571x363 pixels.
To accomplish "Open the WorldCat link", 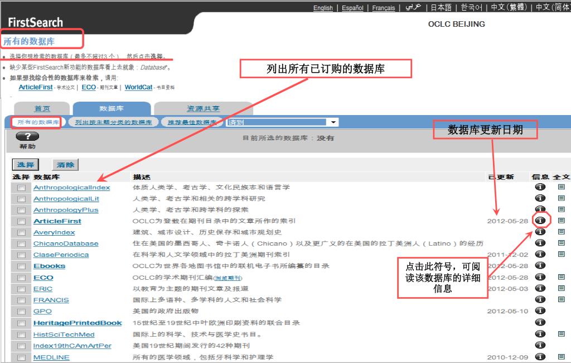I will (x=138, y=87).
